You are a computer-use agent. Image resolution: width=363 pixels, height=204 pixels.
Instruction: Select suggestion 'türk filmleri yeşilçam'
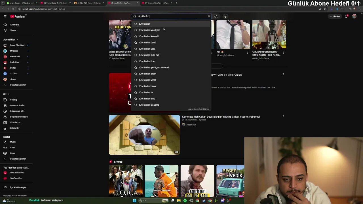tap(171, 30)
